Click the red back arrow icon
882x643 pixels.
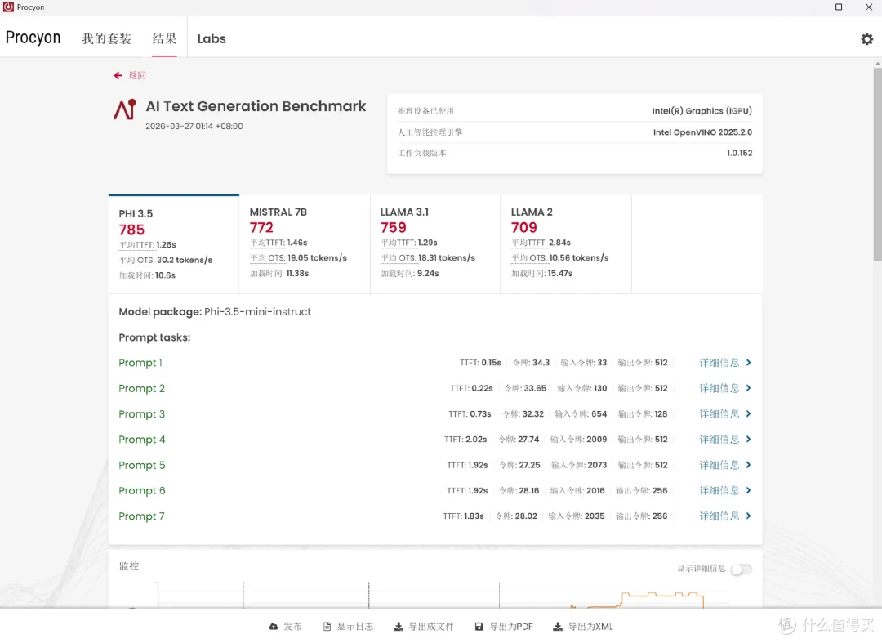pyautogui.click(x=118, y=75)
